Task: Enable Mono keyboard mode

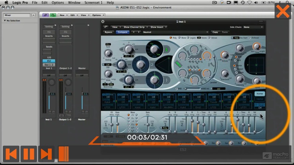Action: (180, 38)
